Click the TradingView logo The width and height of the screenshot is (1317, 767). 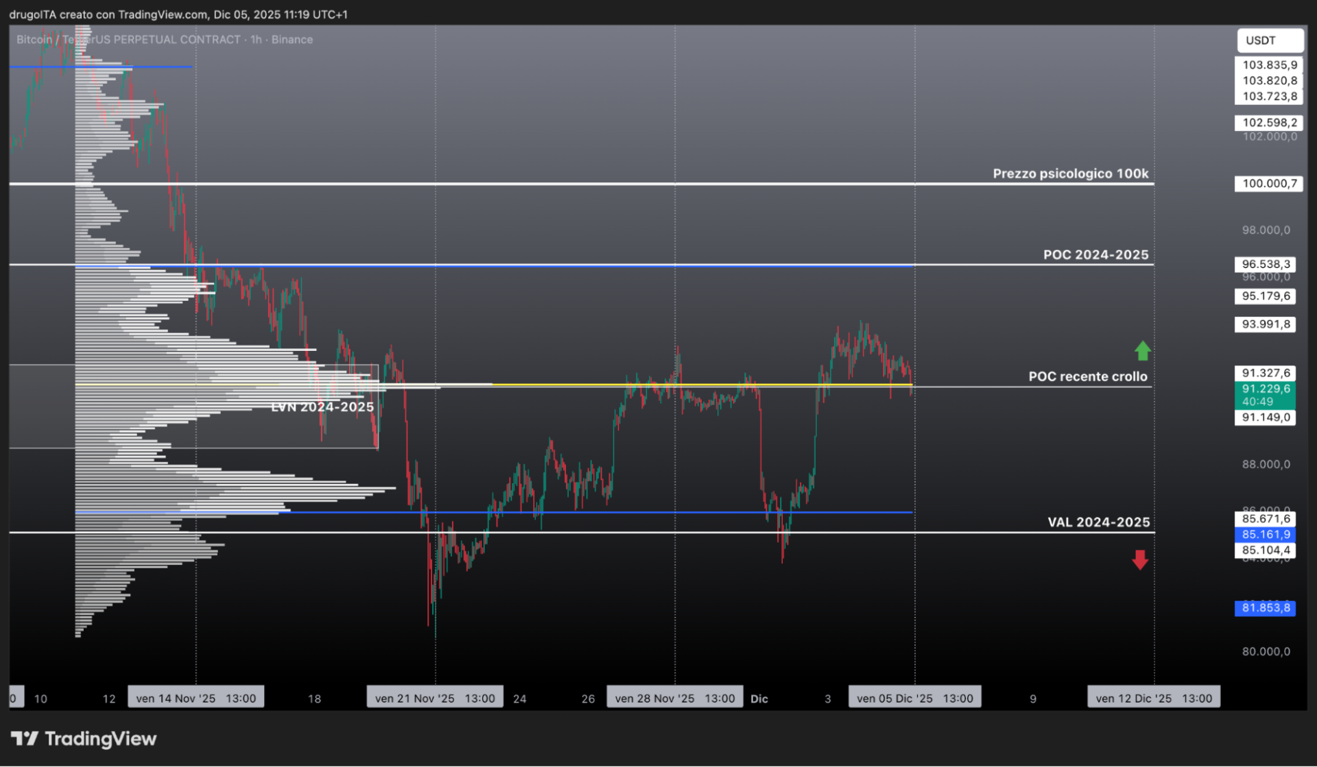point(84,739)
